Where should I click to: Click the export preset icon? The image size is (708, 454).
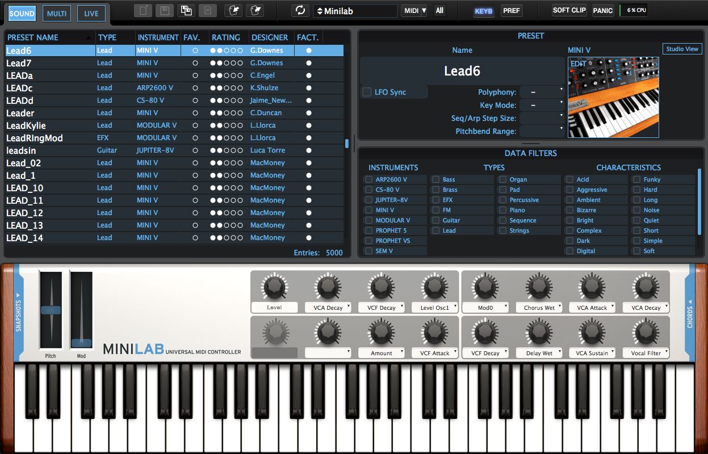[x=255, y=11]
